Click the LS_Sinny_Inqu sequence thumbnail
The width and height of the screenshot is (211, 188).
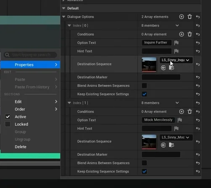pyautogui.click(x=149, y=64)
